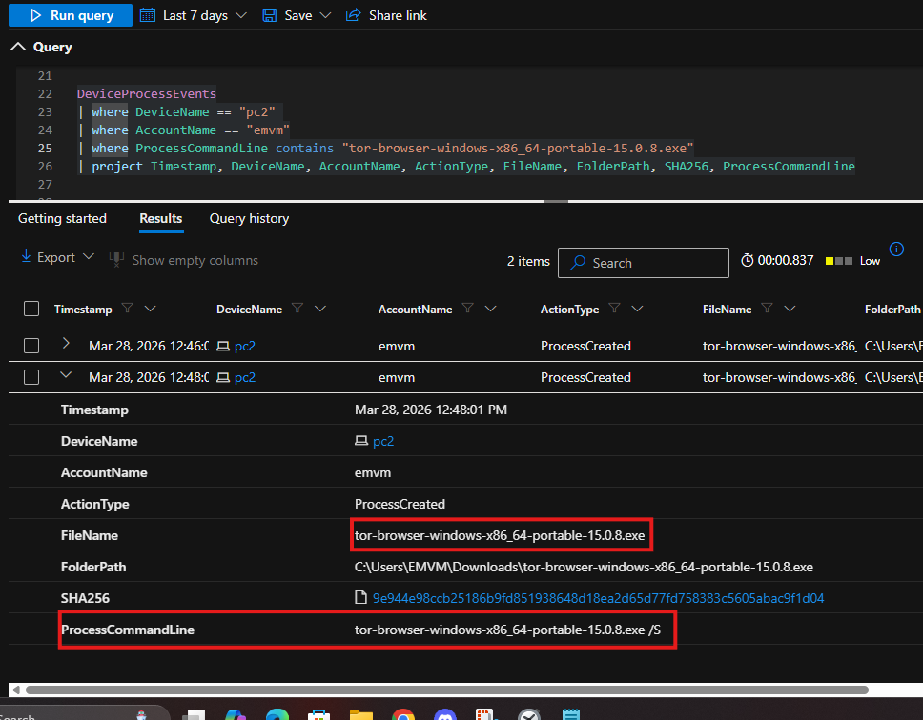Viewport: 923px width, 720px height.
Task: Click the info icon beside Low usage
Action: point(896,250)
